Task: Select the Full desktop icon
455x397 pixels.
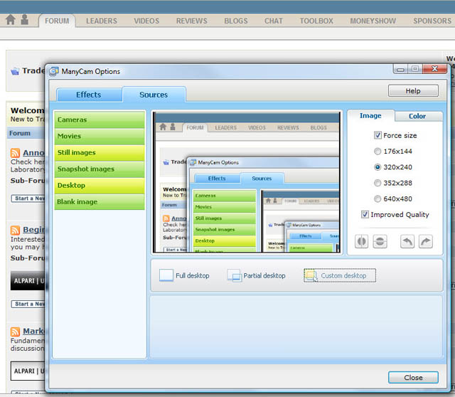Action: pos(166,275)
